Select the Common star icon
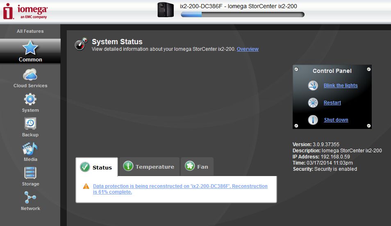 (30, 47)
